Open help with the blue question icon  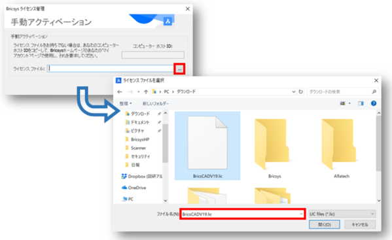coord(374,103)
